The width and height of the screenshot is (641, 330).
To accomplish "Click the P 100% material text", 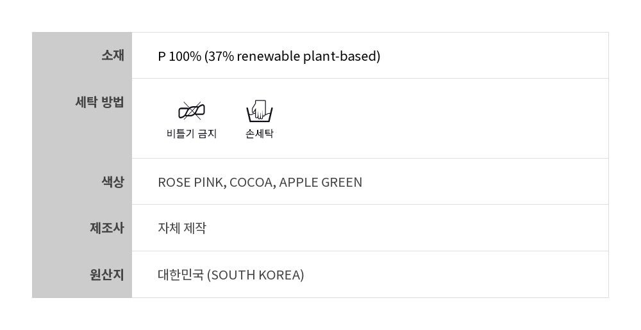I will (x=179, y=56).
